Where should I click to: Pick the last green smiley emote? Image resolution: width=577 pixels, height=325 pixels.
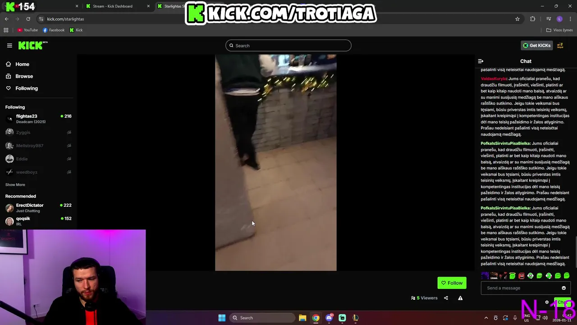[567, 276]
